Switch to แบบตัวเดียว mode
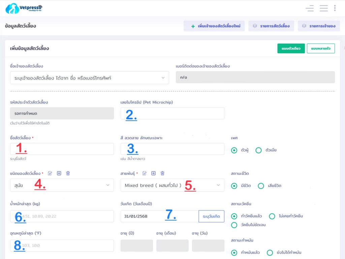 pyautogui.click(x=291, y=49)
